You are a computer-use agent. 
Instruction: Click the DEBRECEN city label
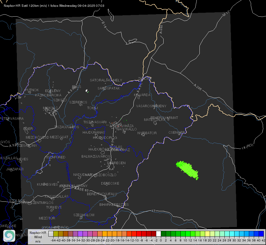[x=116, y=163]
